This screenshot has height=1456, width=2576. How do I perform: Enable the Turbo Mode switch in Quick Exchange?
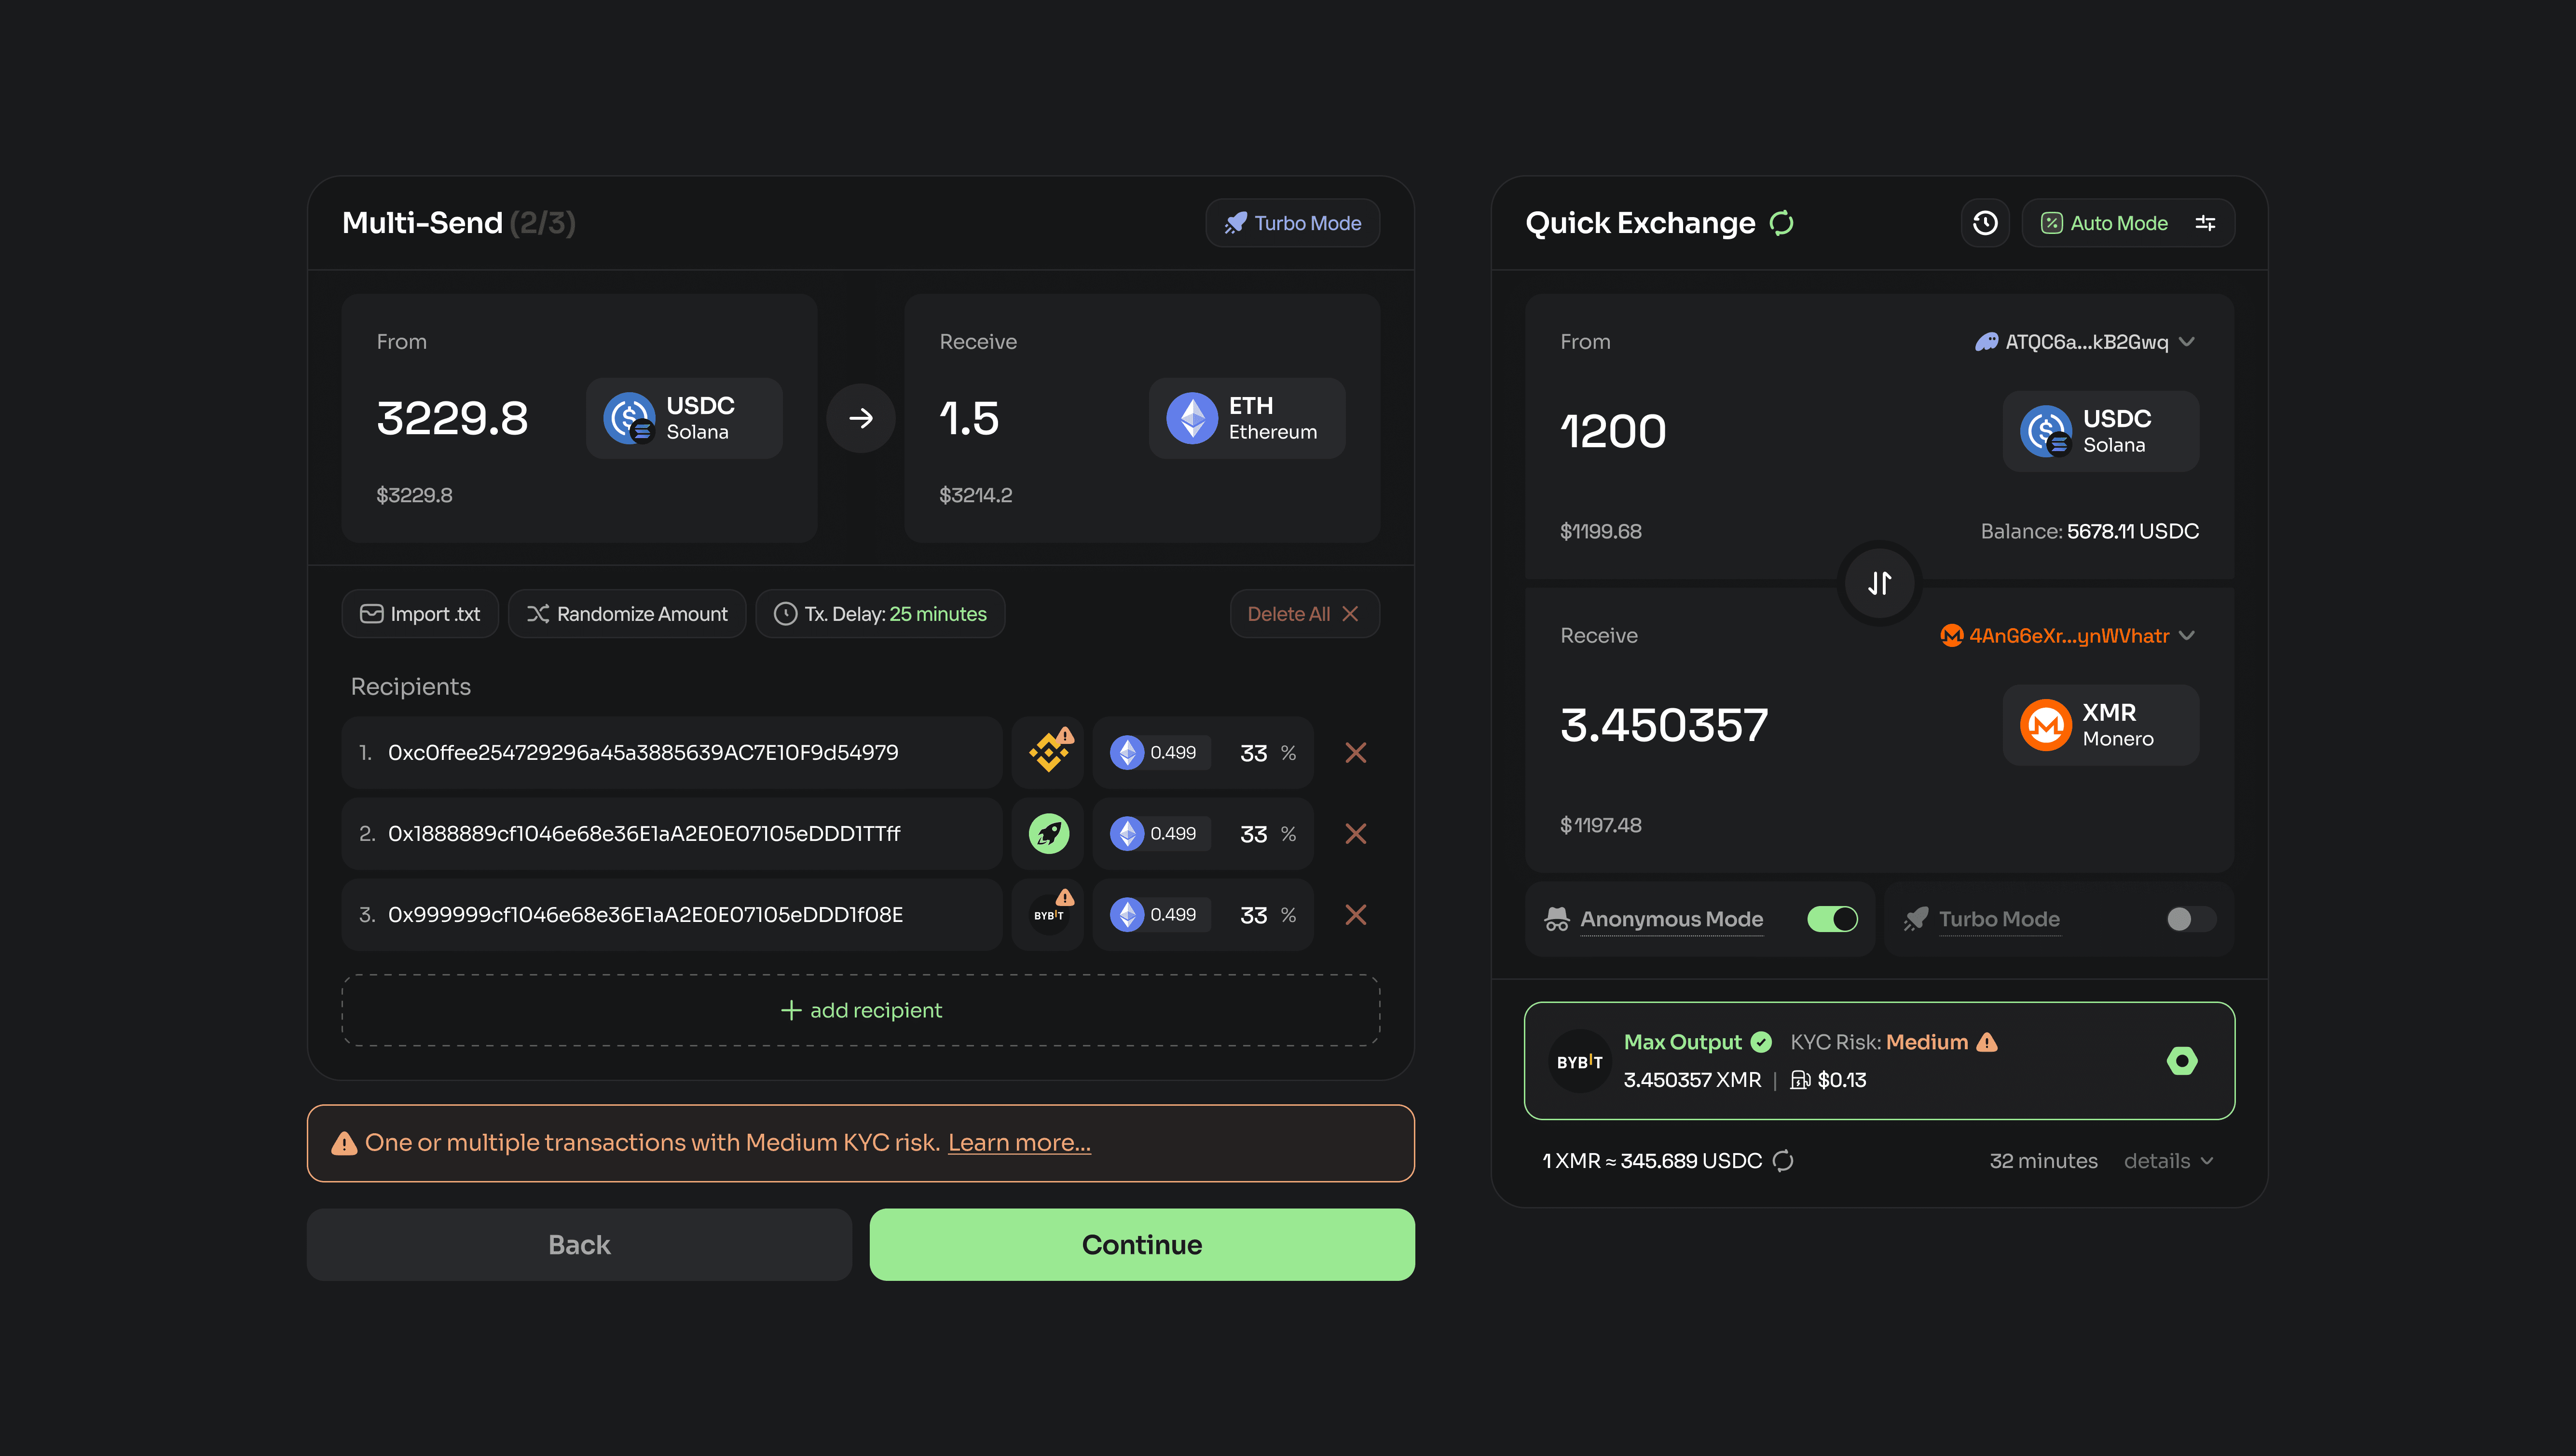pyautogui.click(x=2190, y=919)
